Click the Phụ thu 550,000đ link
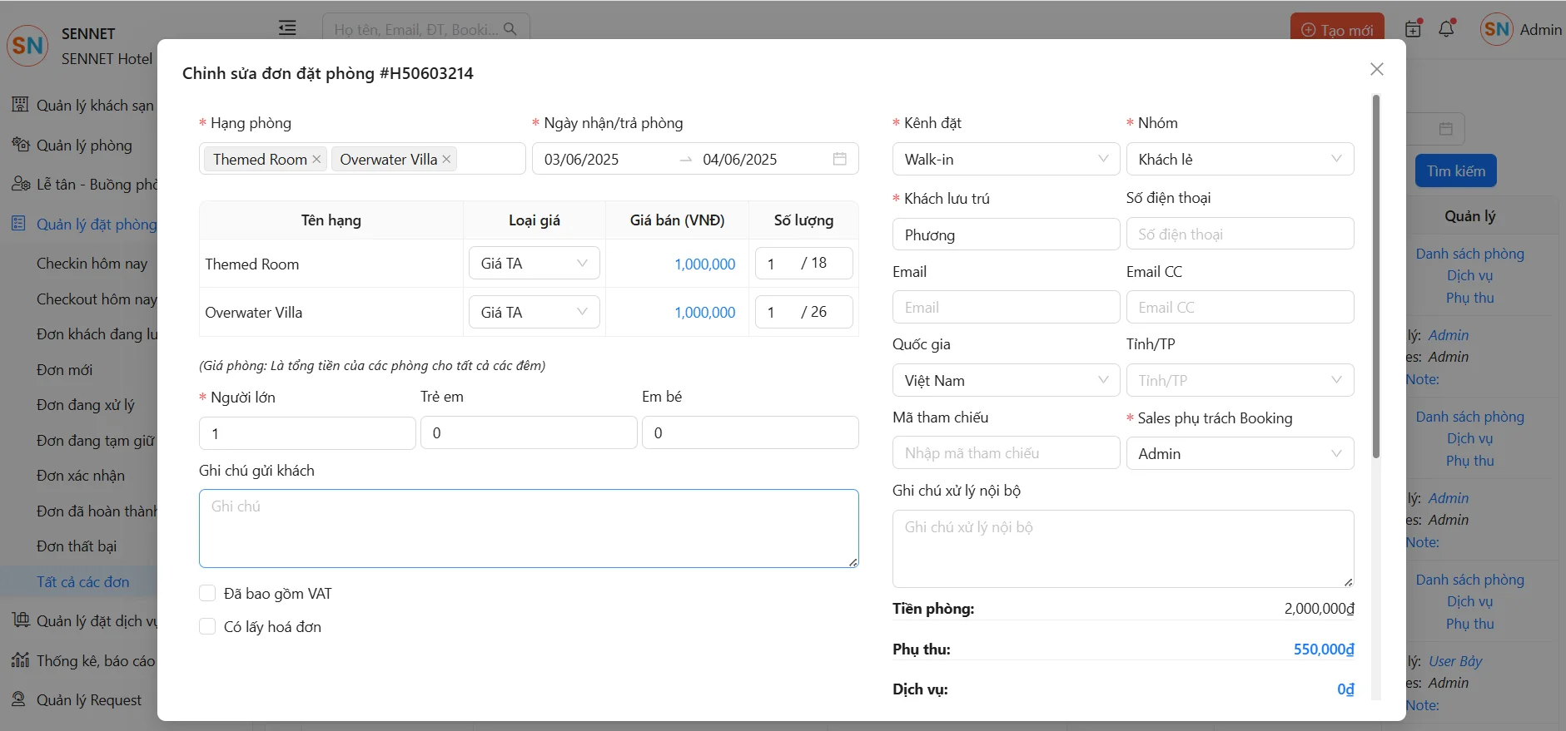1566x731 pixels. pyautogui.click(x=1323, y=650)
